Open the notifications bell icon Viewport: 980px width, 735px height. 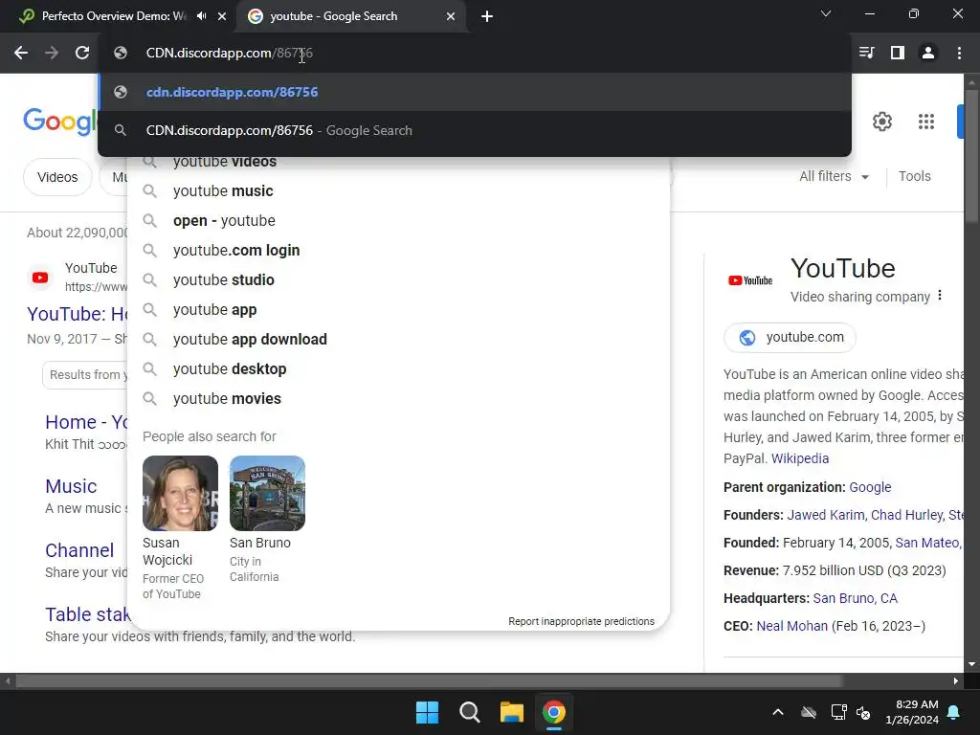954,712
